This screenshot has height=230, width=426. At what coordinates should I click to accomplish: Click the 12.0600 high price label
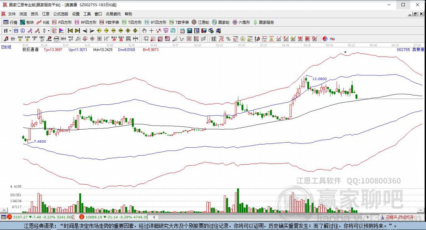pyautogui.click(x=319, y=79)
